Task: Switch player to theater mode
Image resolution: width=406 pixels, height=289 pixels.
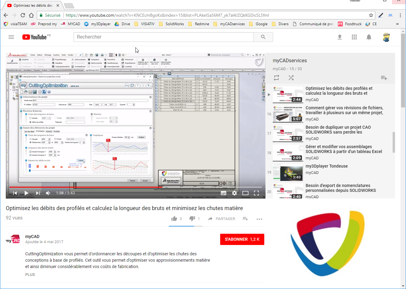Action: click(x=245, y=193)
